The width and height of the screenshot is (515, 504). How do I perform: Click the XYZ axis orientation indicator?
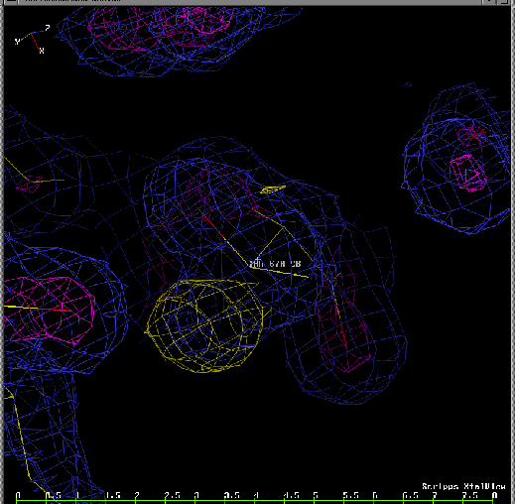(x=32, y=39)
